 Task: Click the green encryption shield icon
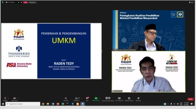2,2
